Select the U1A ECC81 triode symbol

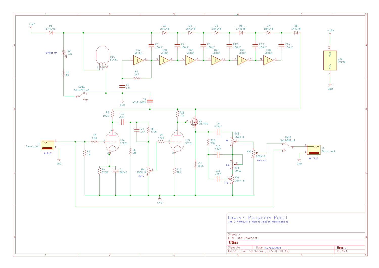coord(112,142)
